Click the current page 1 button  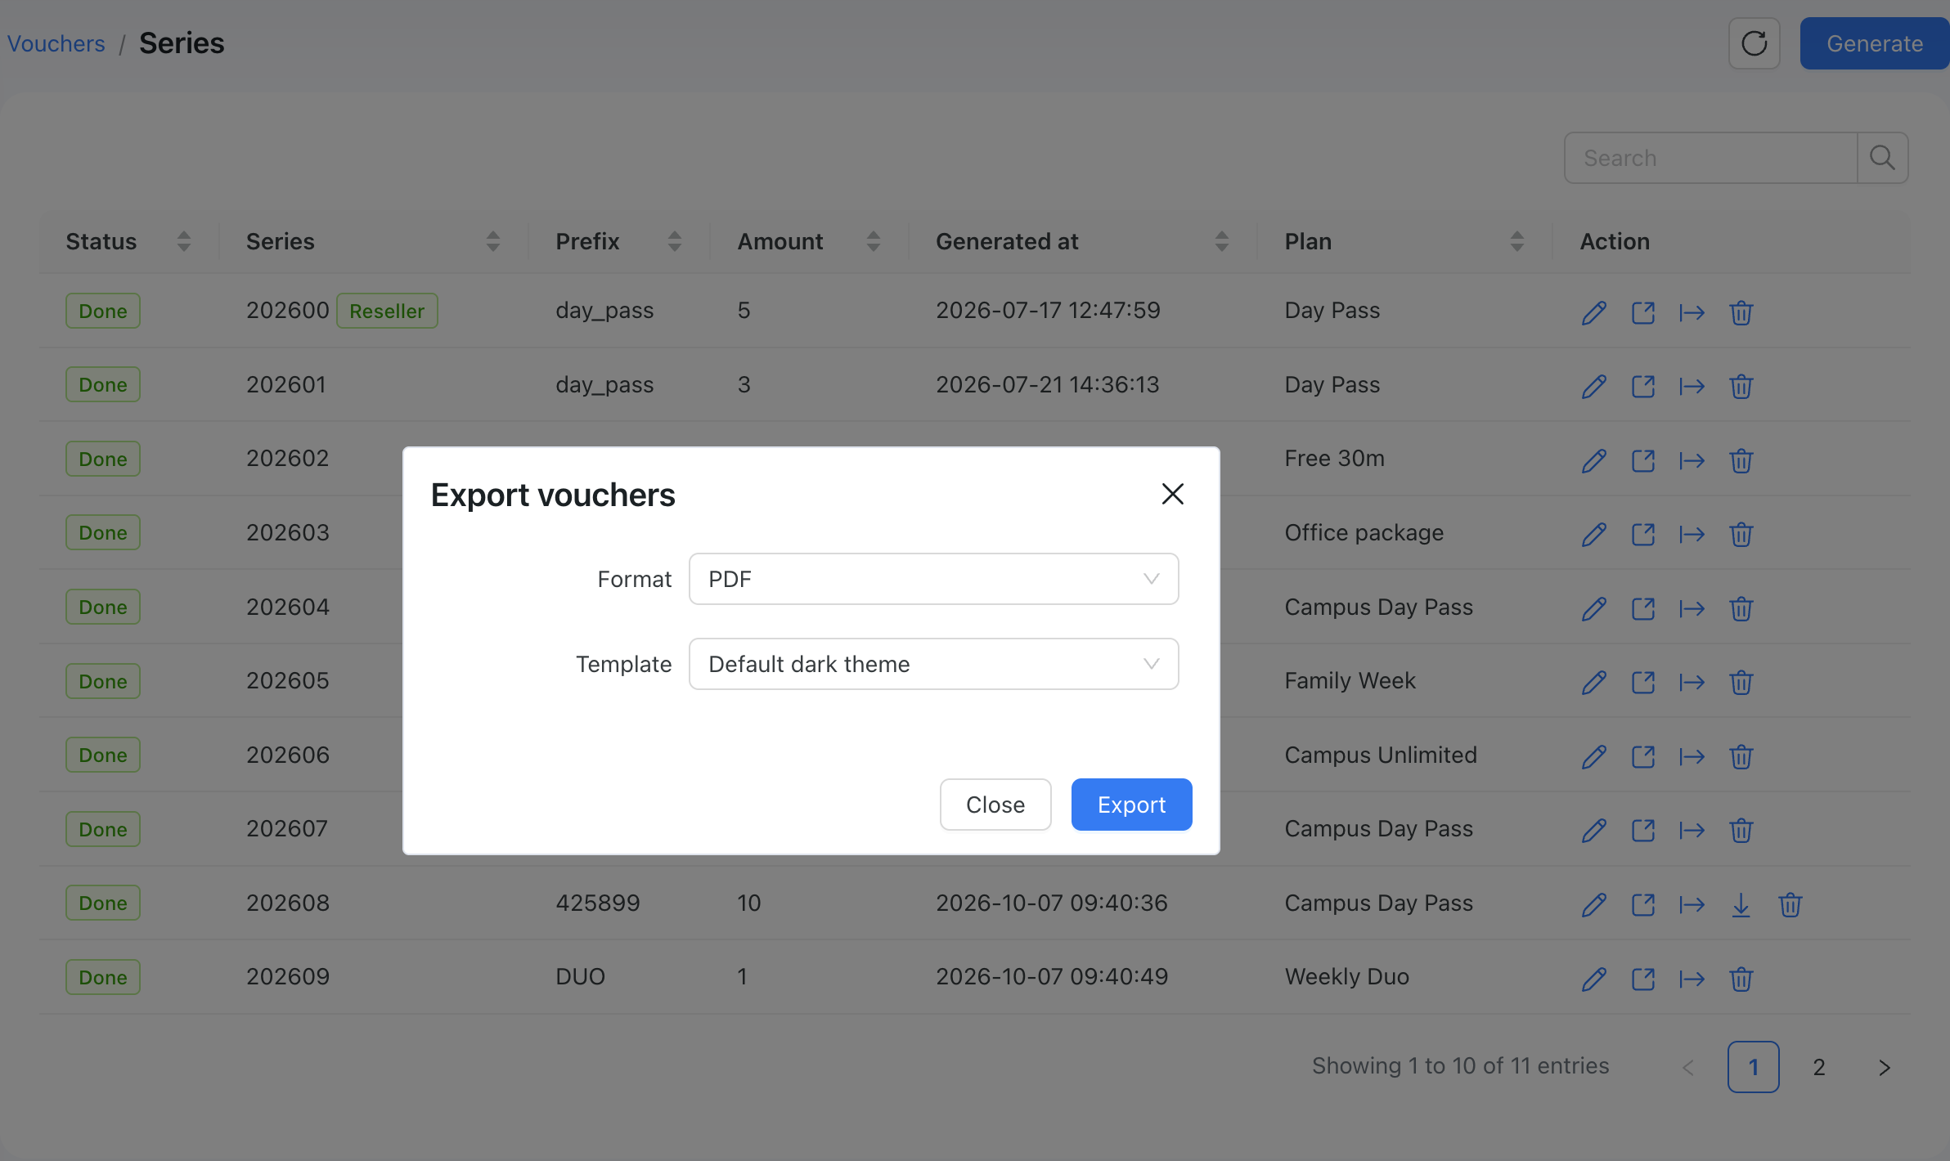click(1754, 1067)
